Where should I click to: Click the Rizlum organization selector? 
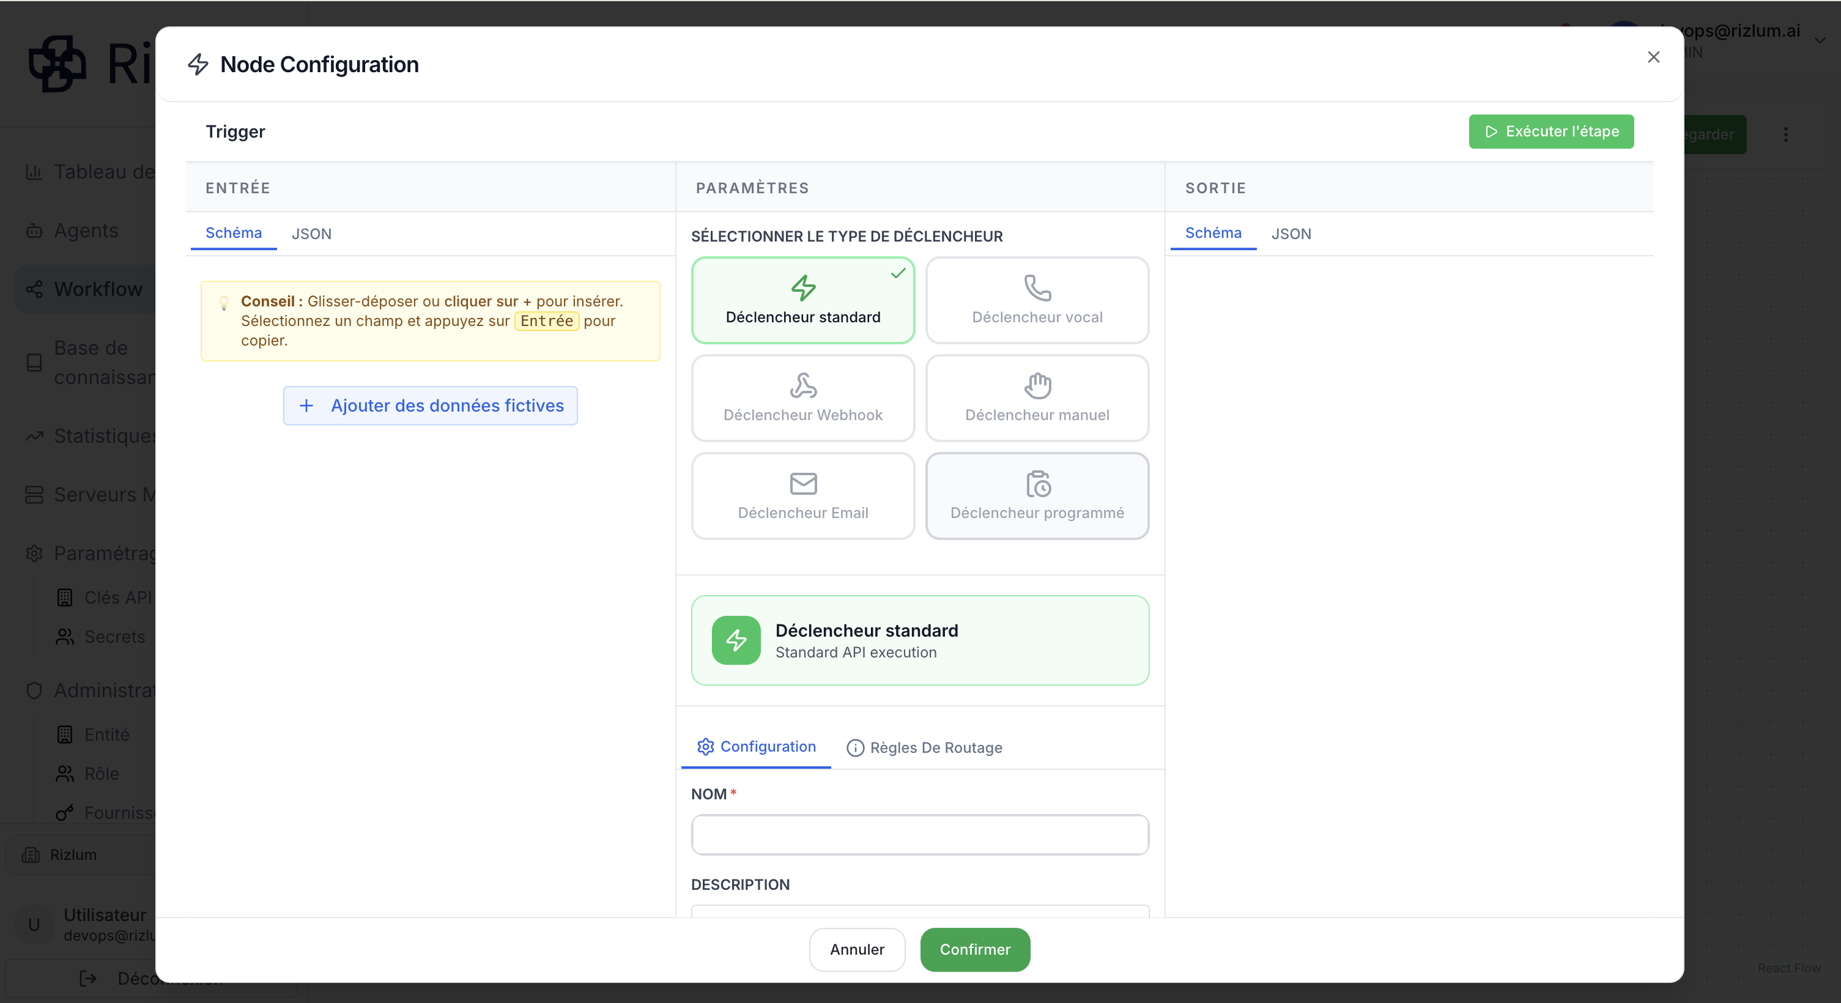81,854
